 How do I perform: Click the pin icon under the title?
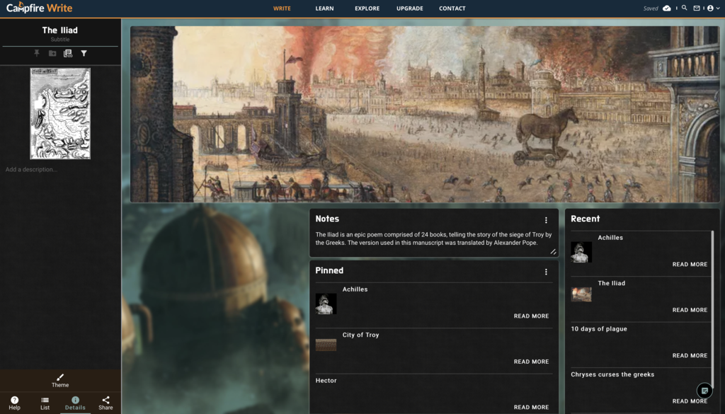point(37,53)
